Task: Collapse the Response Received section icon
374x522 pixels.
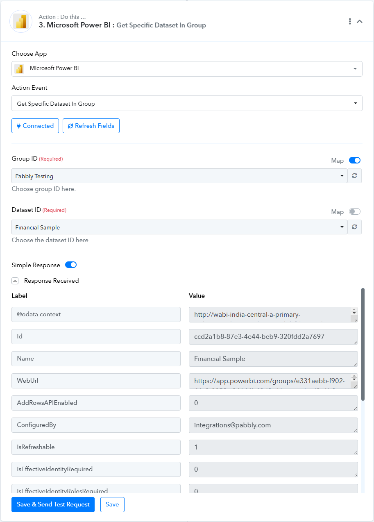Action: pyautogui.click(x=15, y=281)
